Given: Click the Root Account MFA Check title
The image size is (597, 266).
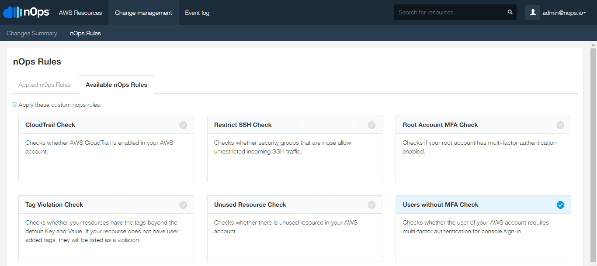Looking at the screenshot, I should [x=440, y=125].
